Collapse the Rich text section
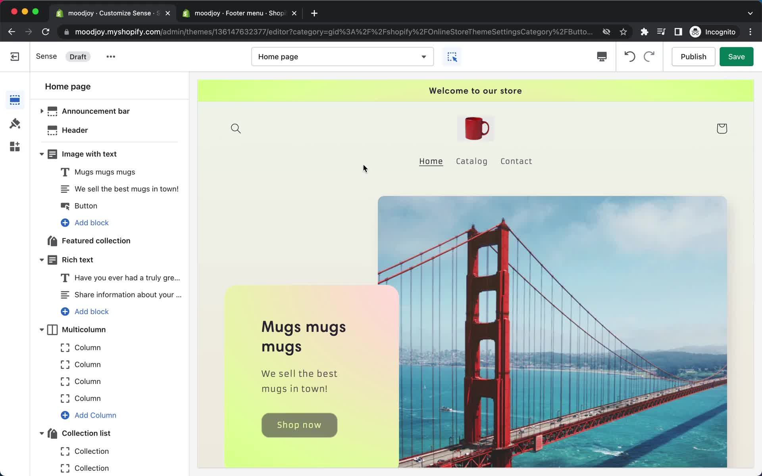The height and width of the screenshot is (476, 762). click(x=41, y=259)
